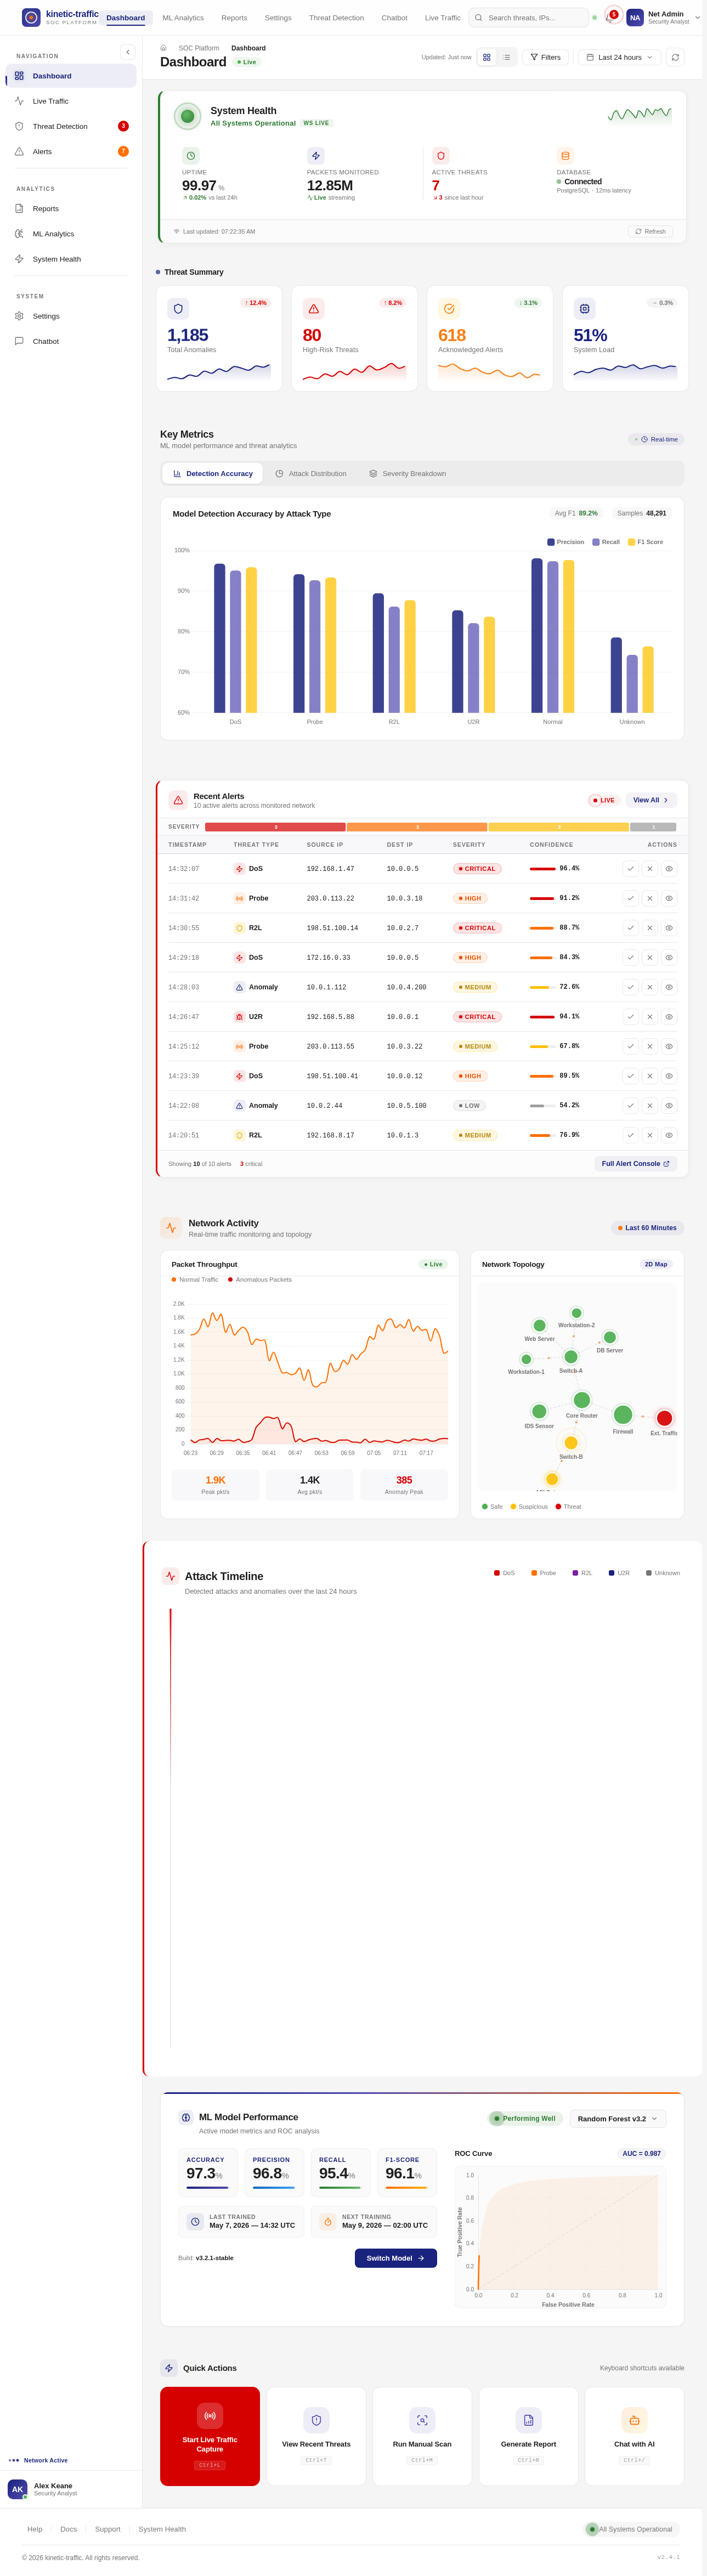This screenshot has width=707, height=2576.
Task: Open the 2D Map topology mode badge
Action: (x=656, y=1264)
